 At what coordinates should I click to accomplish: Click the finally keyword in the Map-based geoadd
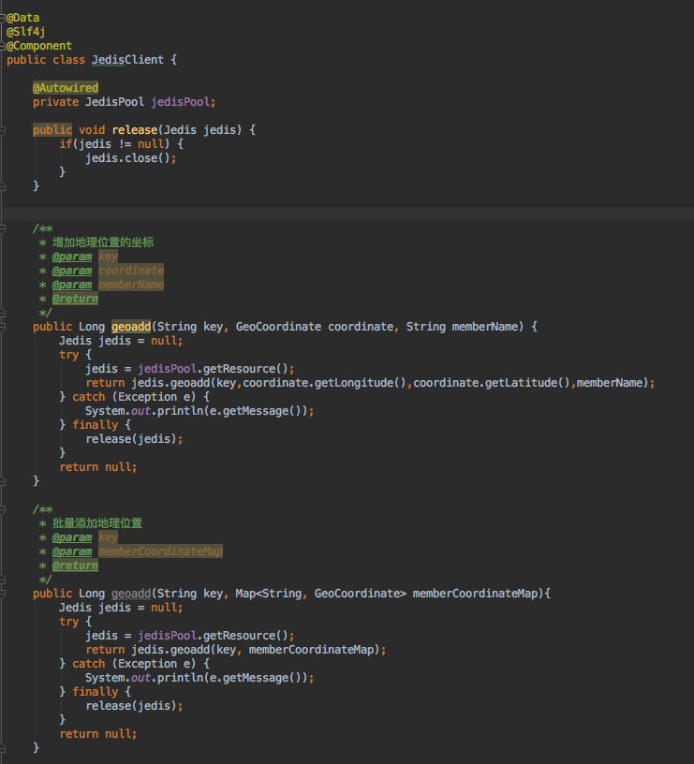95,693
